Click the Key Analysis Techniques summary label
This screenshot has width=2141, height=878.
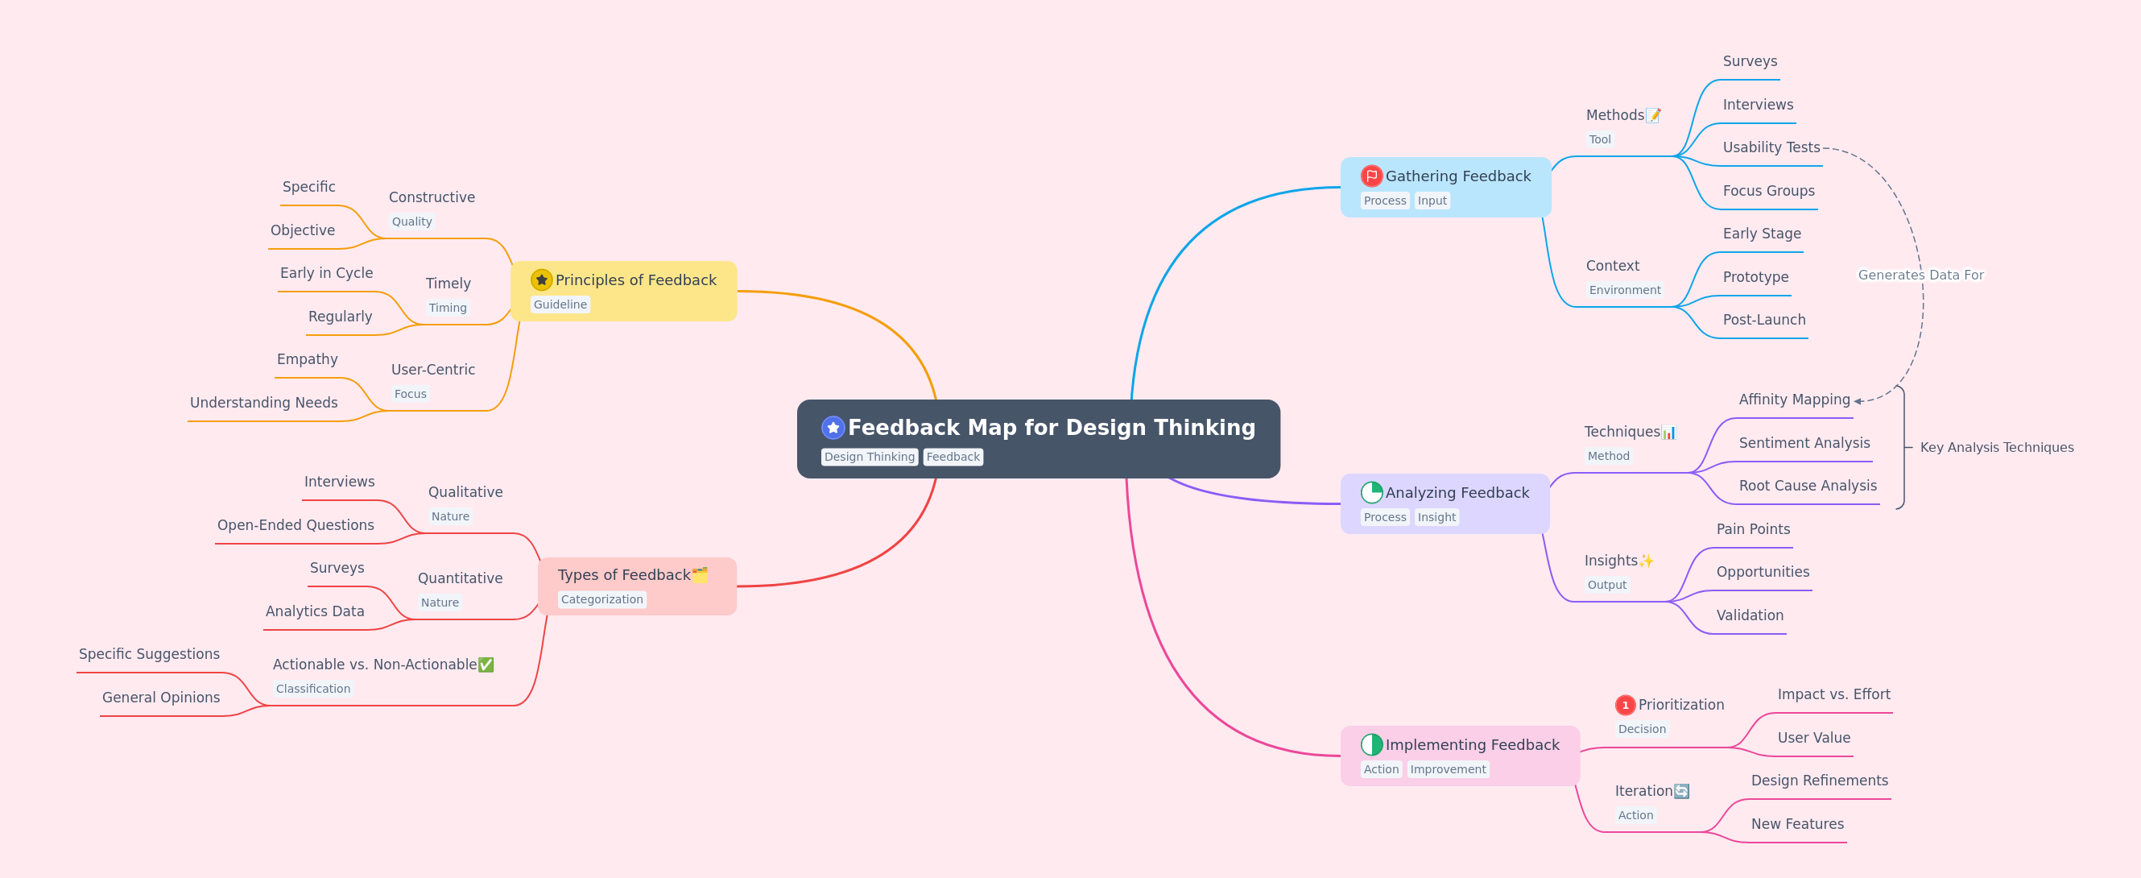coord(1996,447)
